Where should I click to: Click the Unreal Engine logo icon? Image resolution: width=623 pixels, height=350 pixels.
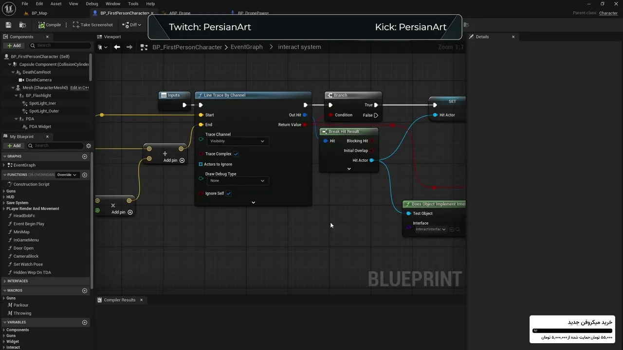click(x=9, y=9)
